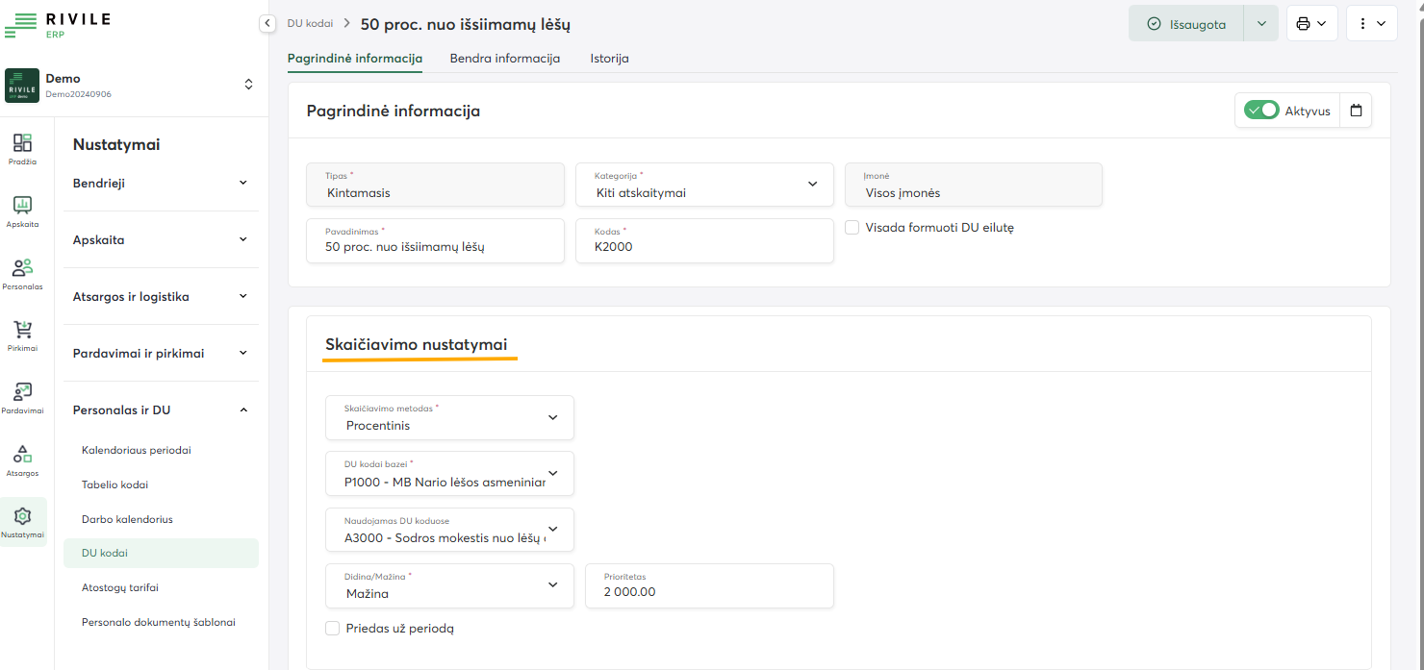Open the Apskaita accounting module icon
1424x670 pixels.
(22, 206)
